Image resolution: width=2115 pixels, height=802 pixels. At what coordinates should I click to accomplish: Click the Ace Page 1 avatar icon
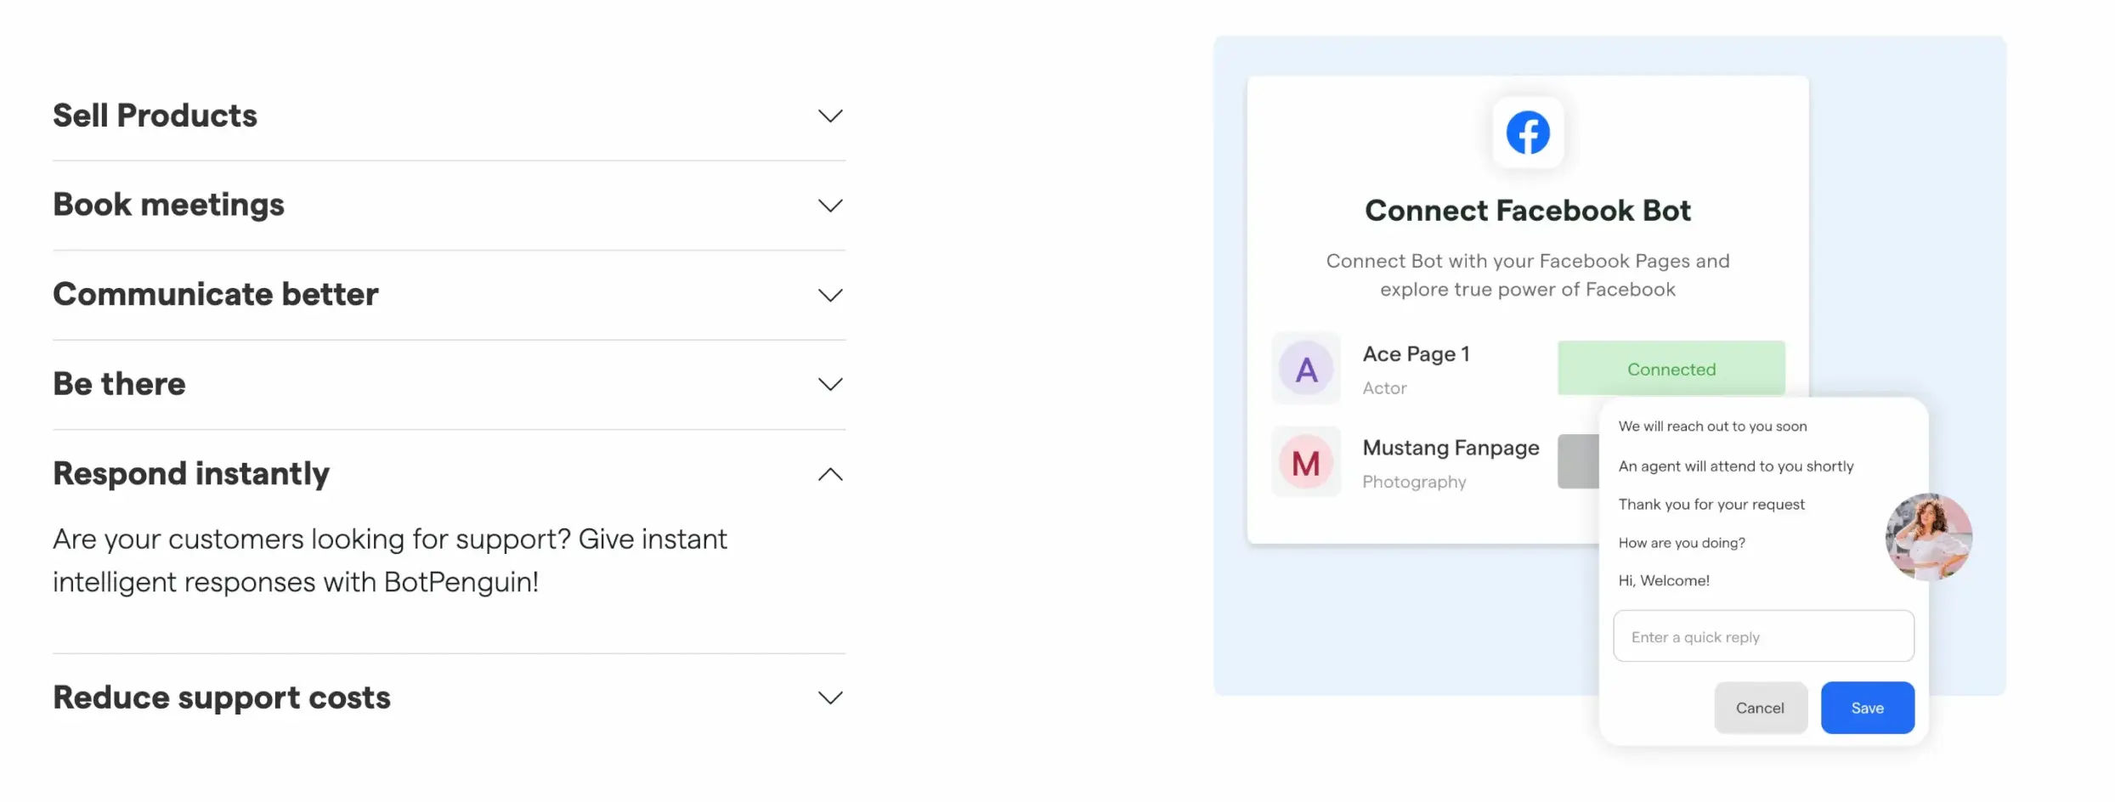(1306, 369)
